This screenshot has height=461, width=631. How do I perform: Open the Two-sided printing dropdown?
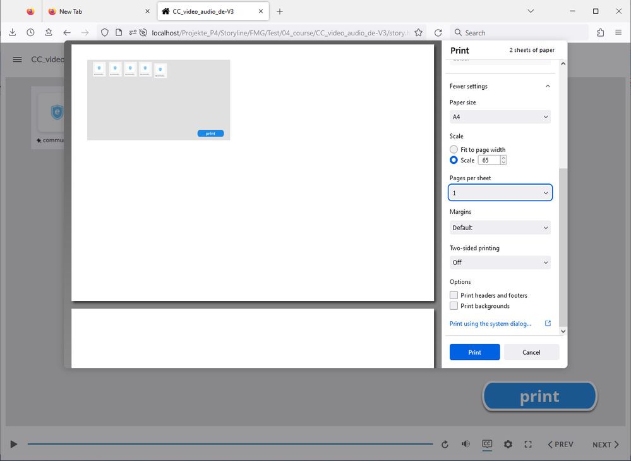[500, 262]
